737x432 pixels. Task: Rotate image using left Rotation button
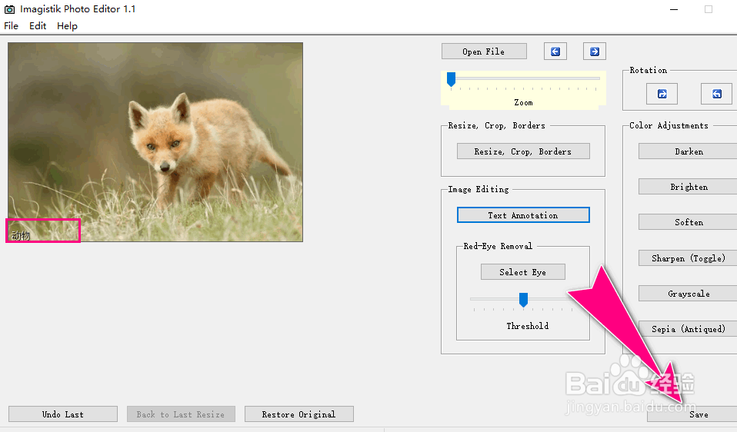(662, 94)
